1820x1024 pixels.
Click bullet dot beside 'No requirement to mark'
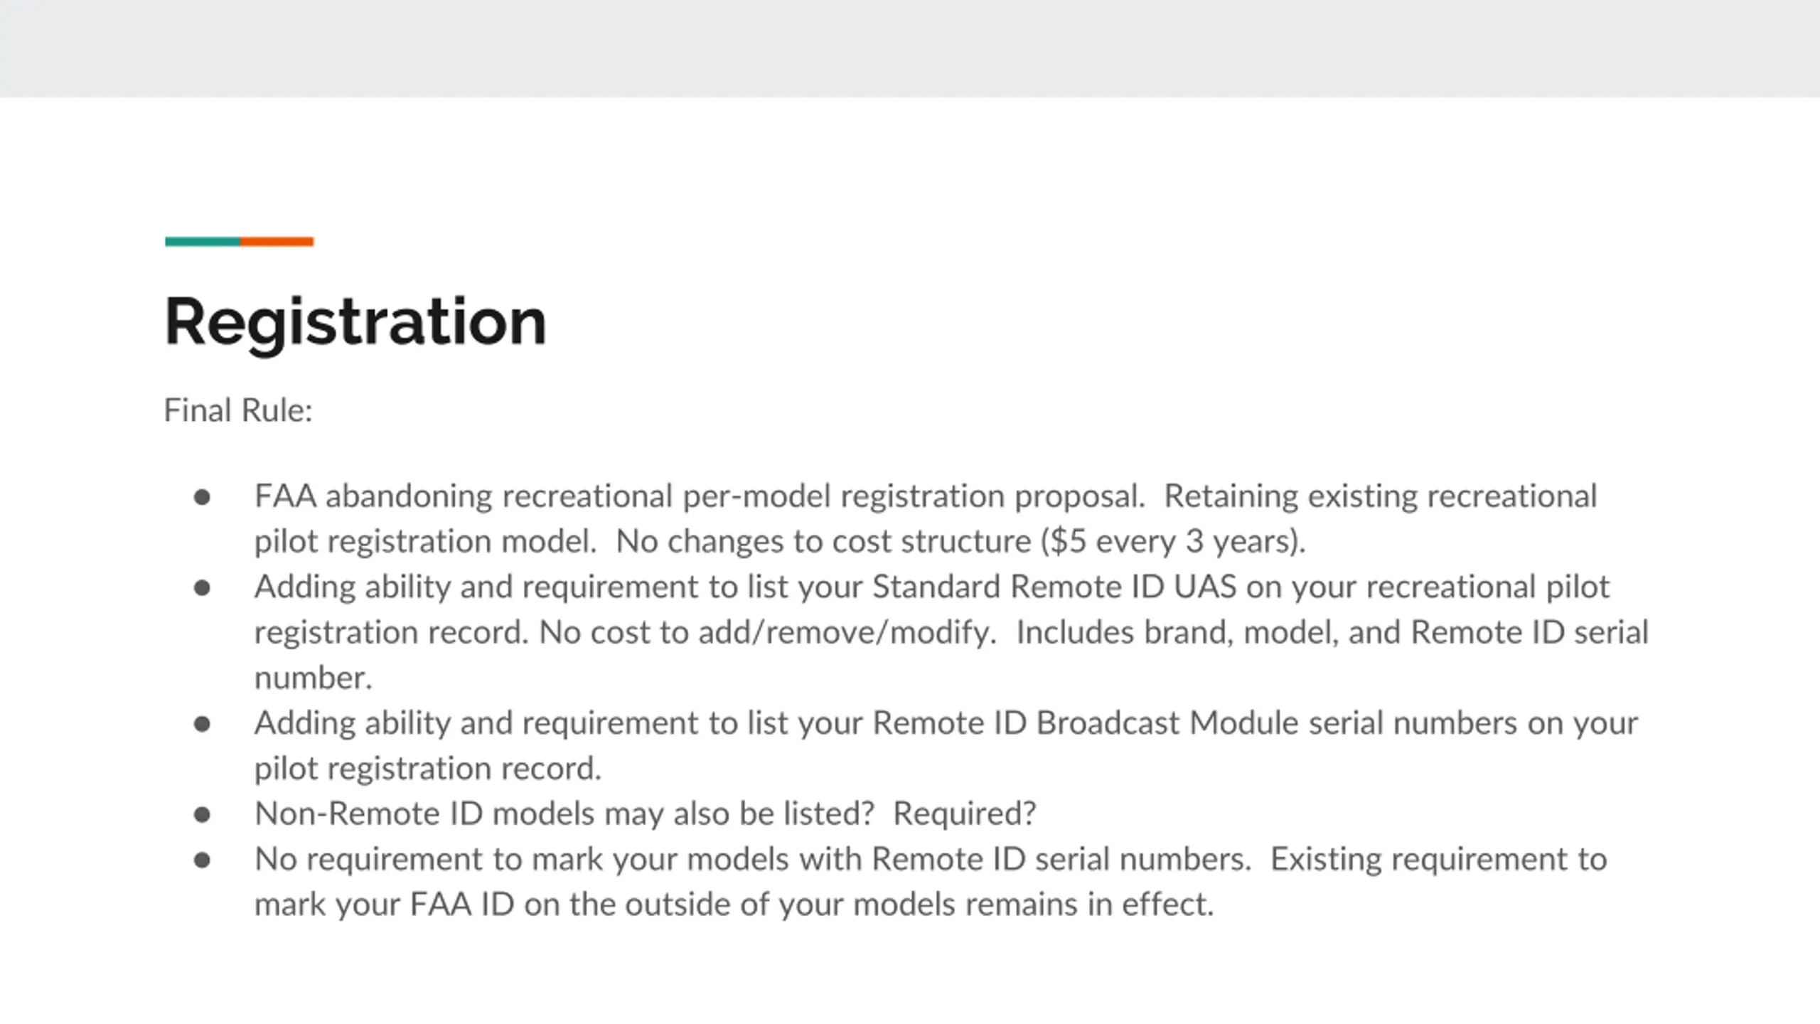(x=202, y=860)
